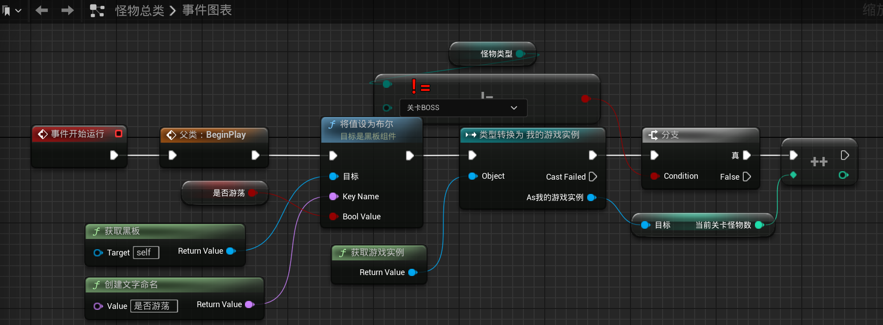Click the Bool Value input pin
Image resolution: width=883 pixels, height=325 pixels.
[333, 217]
